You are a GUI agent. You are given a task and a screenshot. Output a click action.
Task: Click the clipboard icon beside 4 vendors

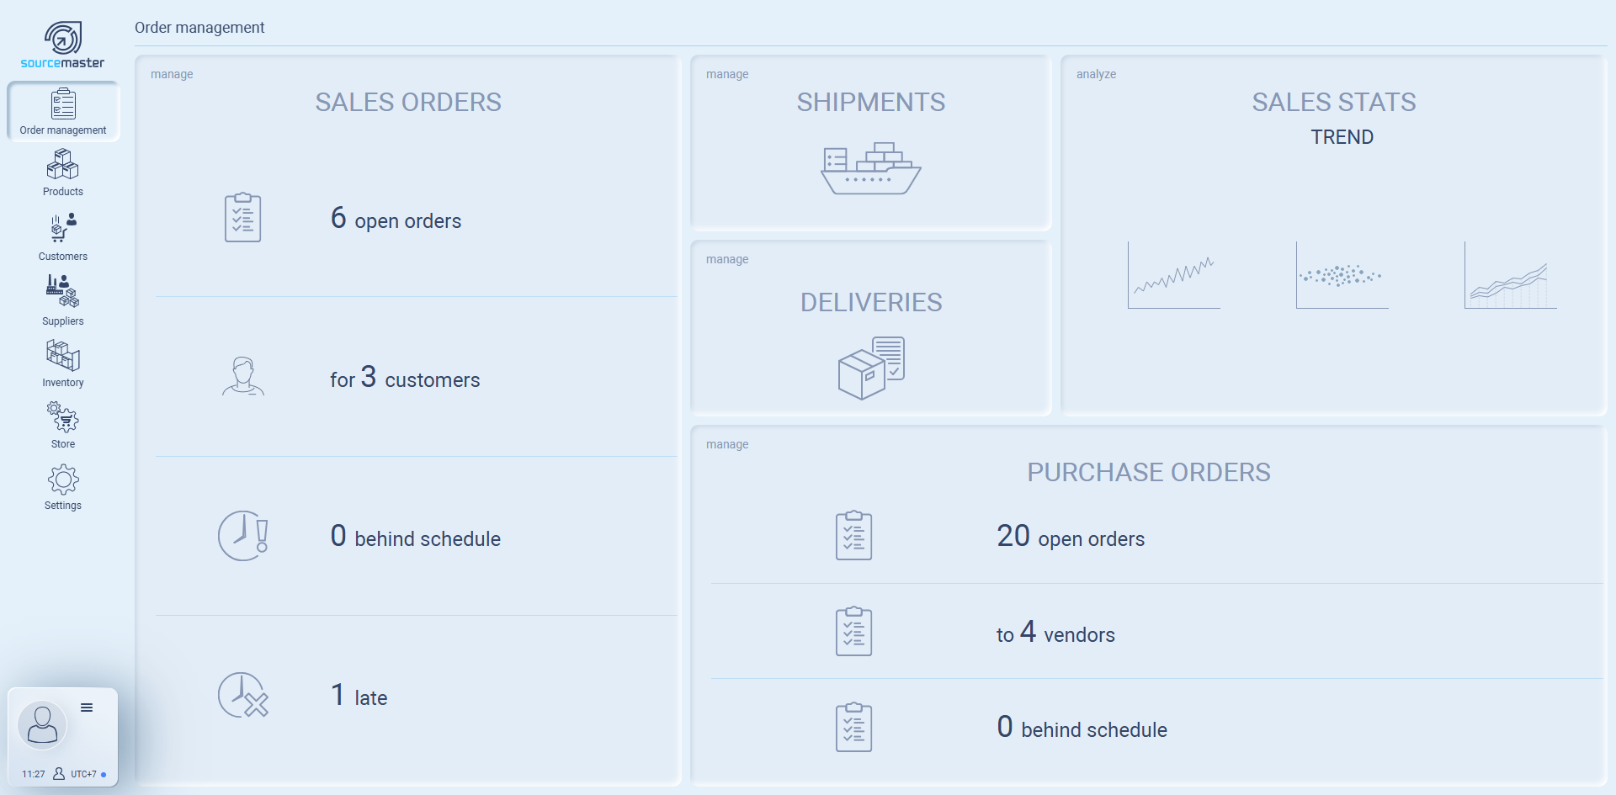853,631
